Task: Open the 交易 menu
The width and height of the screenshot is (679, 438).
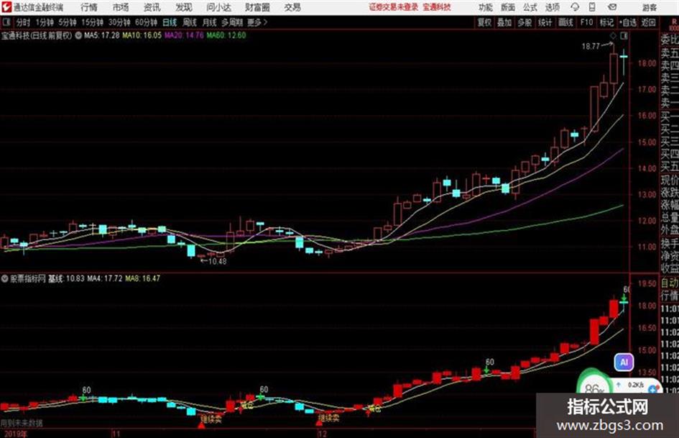Action: pyautogui.click(x=292, y=7)
